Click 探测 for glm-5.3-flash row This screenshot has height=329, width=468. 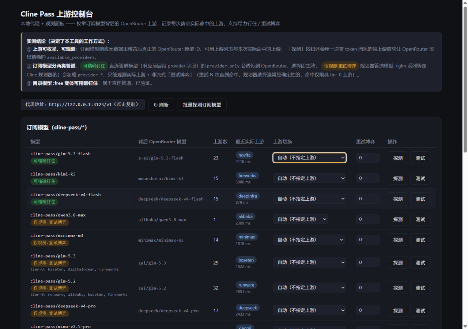(398, 158)
